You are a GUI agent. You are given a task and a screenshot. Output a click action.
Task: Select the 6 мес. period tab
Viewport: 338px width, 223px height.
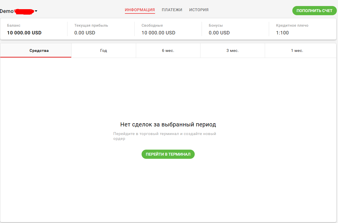coord(168,50)
